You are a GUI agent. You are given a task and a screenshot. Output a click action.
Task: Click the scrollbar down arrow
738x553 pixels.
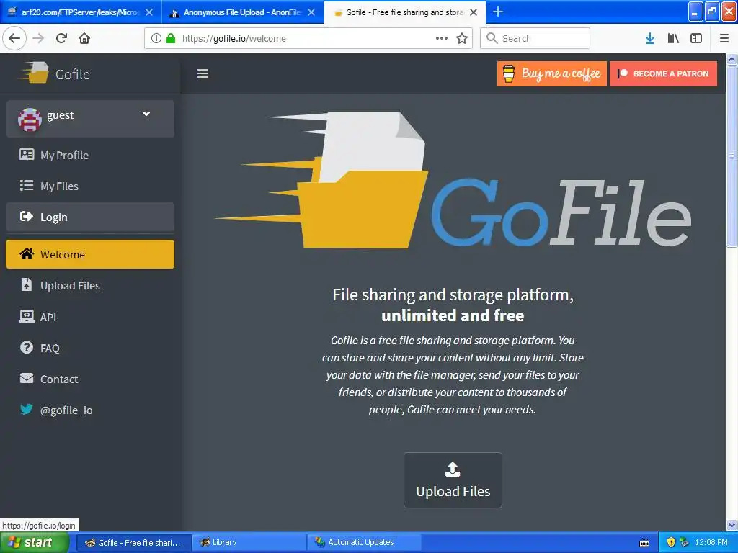(732, 525)
